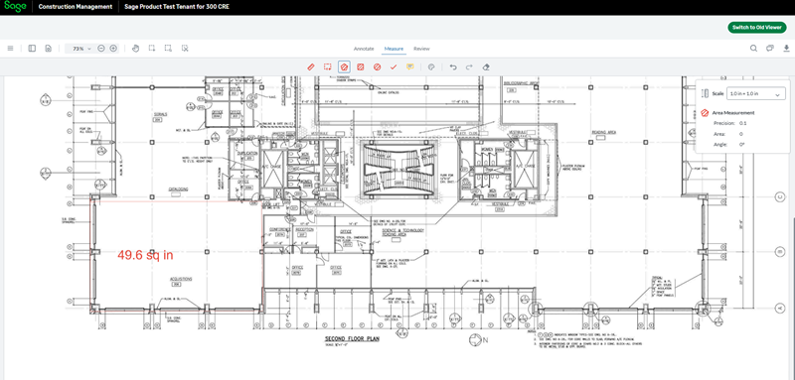Viewport: 795px width, 380px height.
Task: Choose the Select tool
Action: click(x=152, y=49)
